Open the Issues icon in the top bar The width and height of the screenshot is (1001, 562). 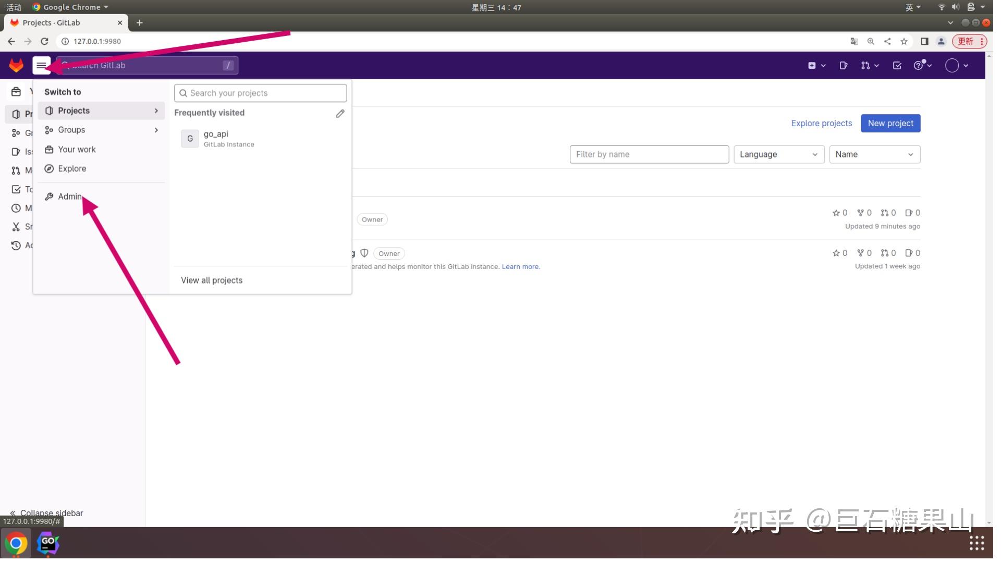pyautogui.click(x=843, y=65)
